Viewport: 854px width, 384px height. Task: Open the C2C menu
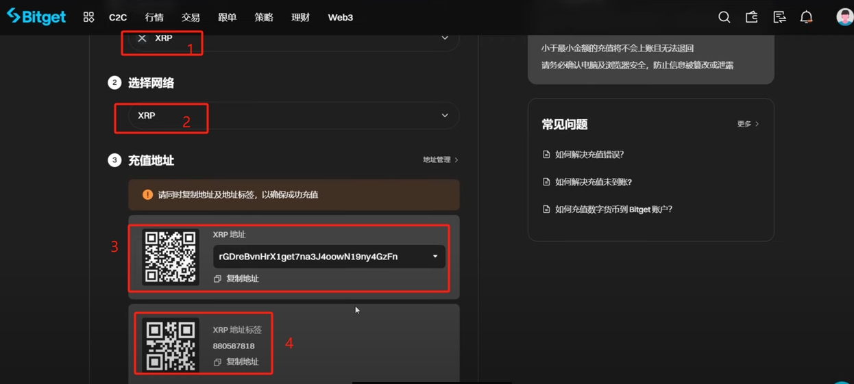pyautogui.click(x=118, y=17)
